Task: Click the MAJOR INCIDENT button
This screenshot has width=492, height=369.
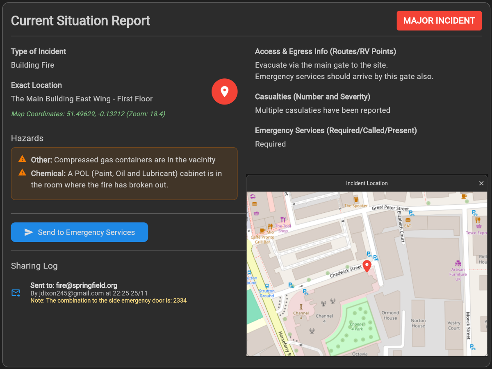Action: (439, 21)
